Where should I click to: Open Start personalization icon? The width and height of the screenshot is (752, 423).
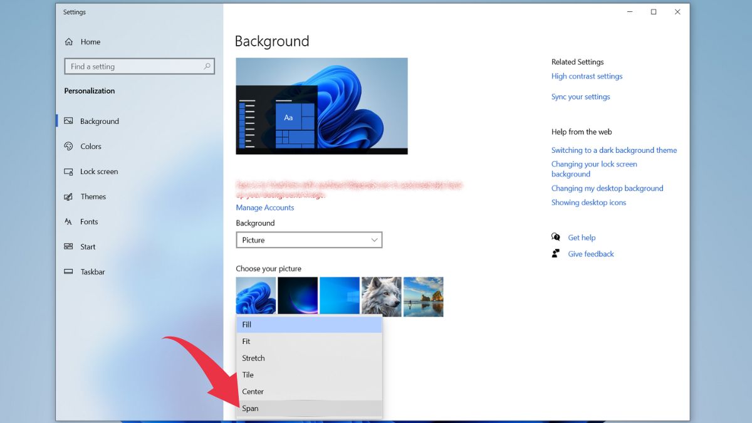click(x=69, y=247)
